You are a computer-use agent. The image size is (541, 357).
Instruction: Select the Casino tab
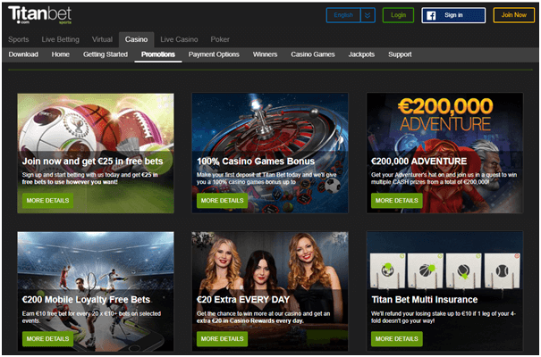click(136, 39)
